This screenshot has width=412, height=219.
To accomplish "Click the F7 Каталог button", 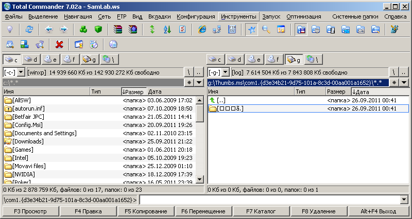I will [x=261, y=211].
